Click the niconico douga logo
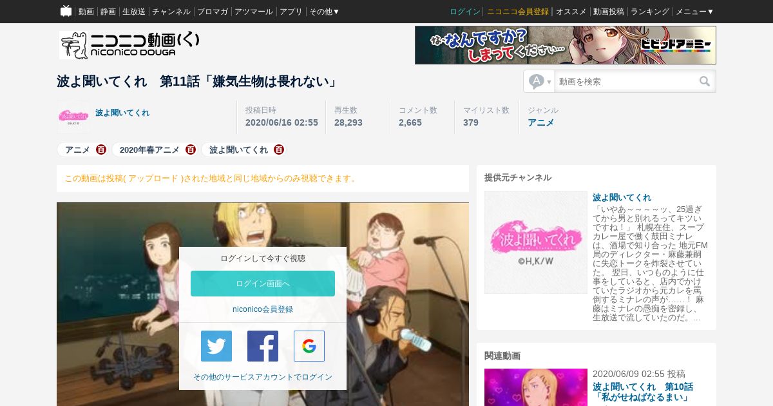Viewport: 773px width, 406px height. click(x=129, y=45)
